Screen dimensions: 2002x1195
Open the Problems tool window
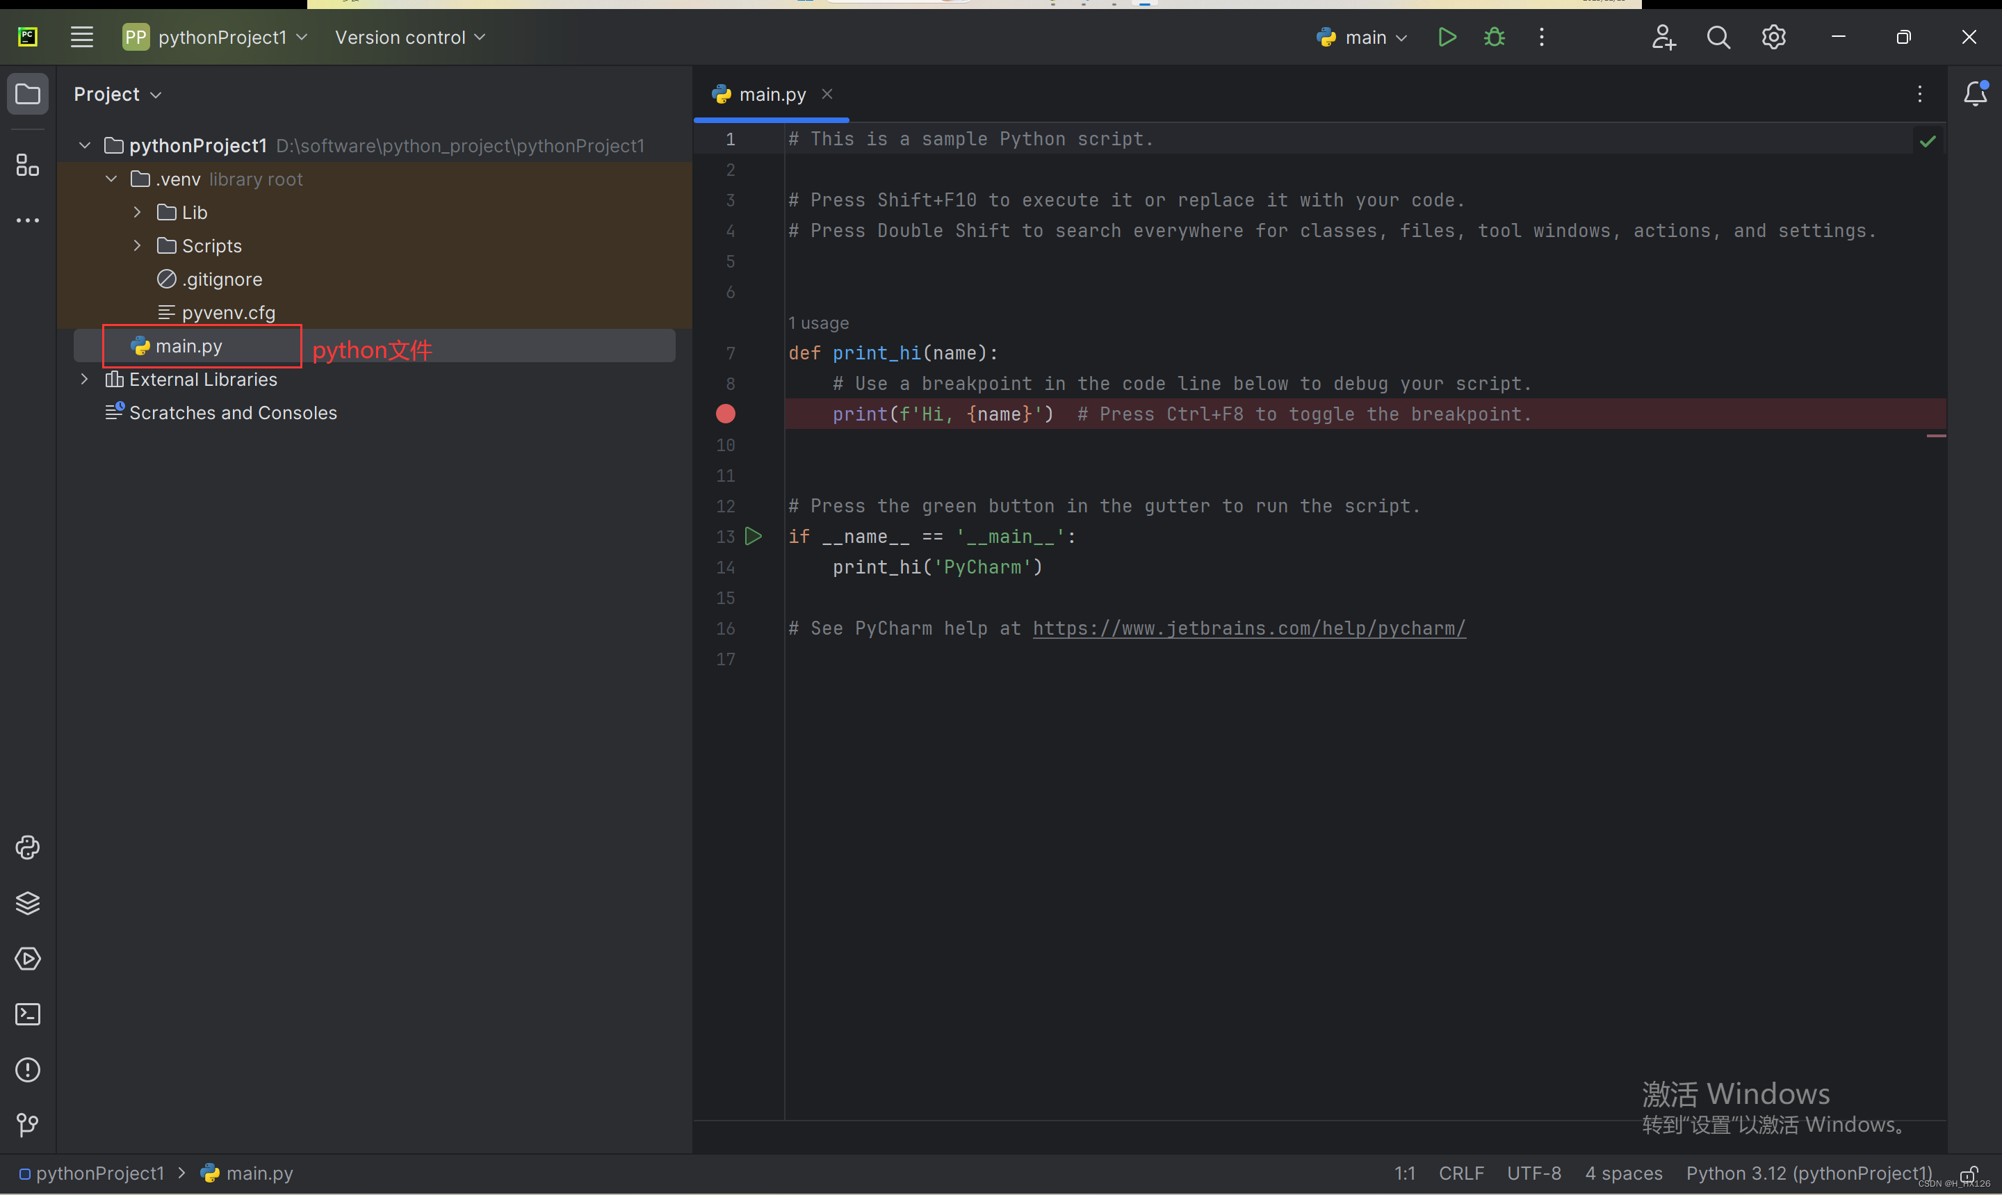pyautogui.click(x=27, y=1070)
